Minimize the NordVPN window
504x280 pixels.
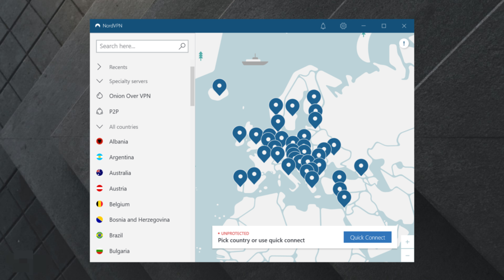[363, 26]
